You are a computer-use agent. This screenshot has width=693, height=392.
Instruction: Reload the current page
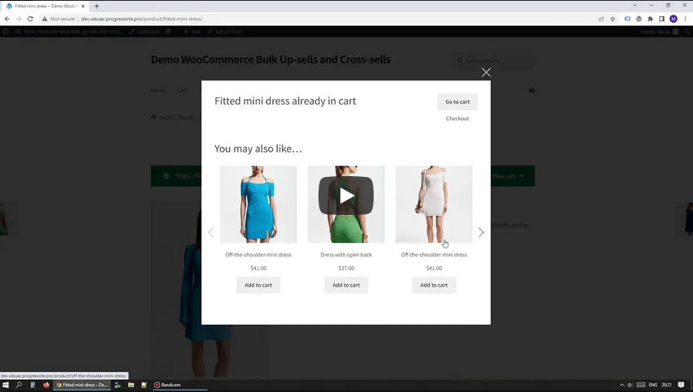tap(30, 19)
